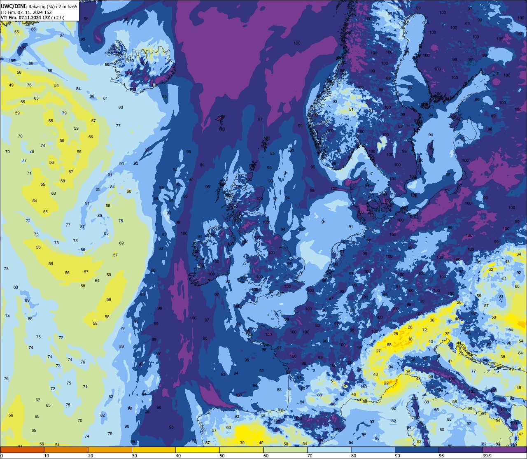Click the 95–99.9 indigo legend segment
The width and height of the screenshot is (527, 459).
(461, 450)
